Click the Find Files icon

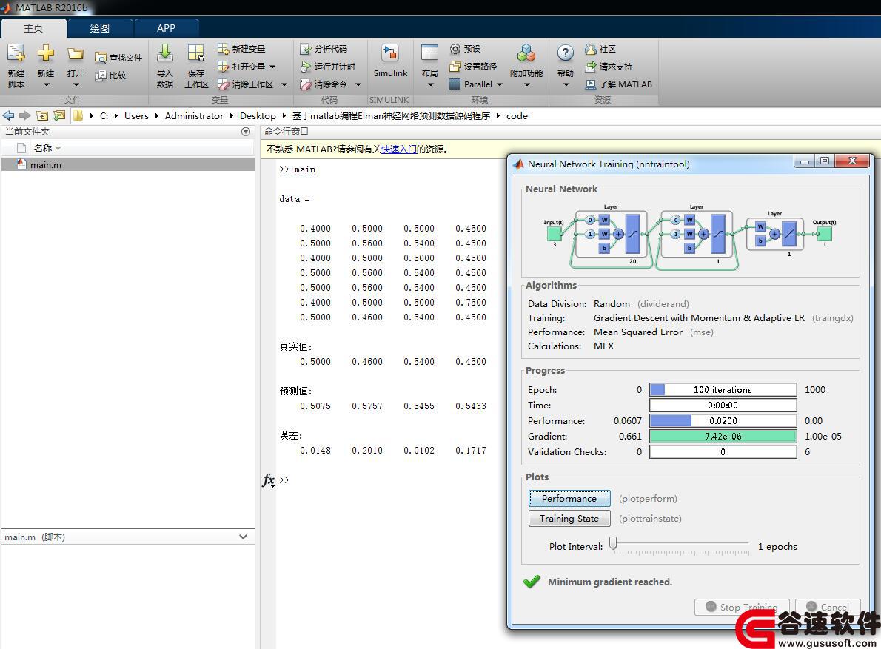pyautogui.click(x=101, y=58)
